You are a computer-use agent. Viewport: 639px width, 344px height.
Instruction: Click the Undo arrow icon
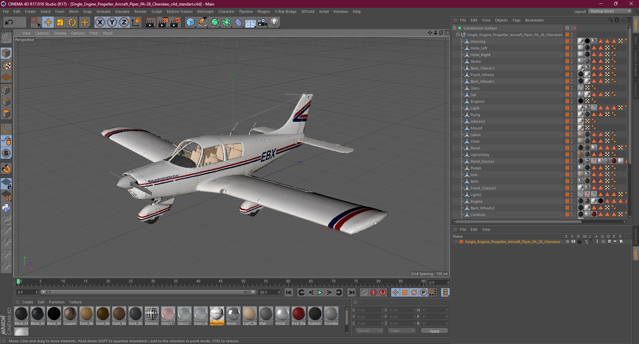[x=9, y=22]
